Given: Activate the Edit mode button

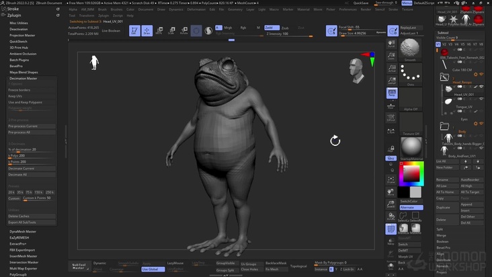Looking at the screenshot, I should [x=134, y=31].
